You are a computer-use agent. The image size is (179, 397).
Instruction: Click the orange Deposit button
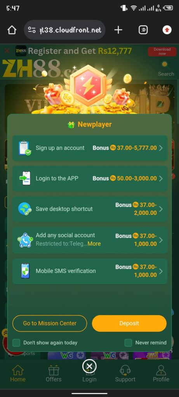(129, 323)
